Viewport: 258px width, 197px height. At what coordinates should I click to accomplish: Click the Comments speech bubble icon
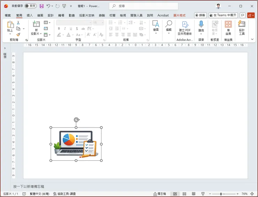pyautogui.click(x=242, y=15)
